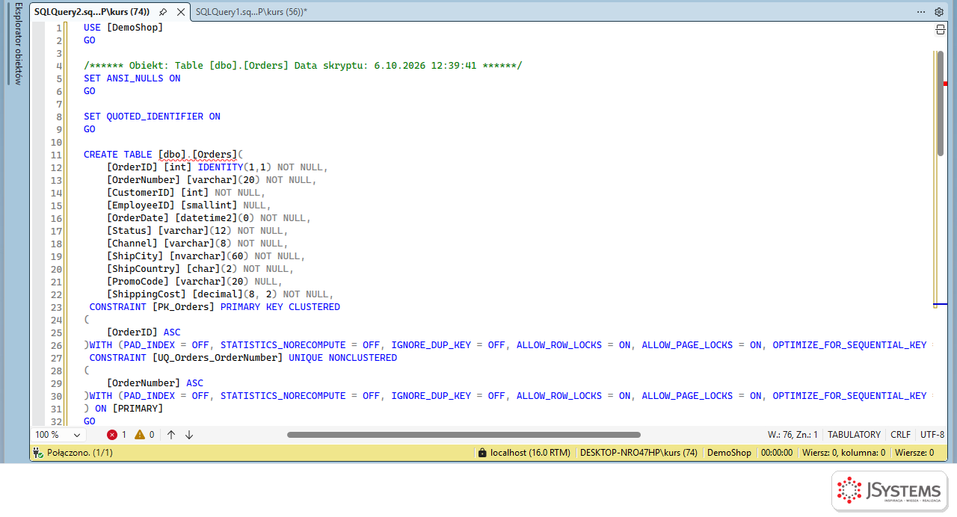Viewport: 957px width, 517px height.
Task: Click the DemoShop database status entry
Action: point(729,452)
